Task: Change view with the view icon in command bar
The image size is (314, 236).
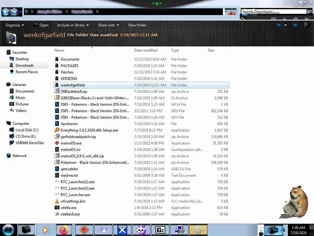Action: click(279, 25)
